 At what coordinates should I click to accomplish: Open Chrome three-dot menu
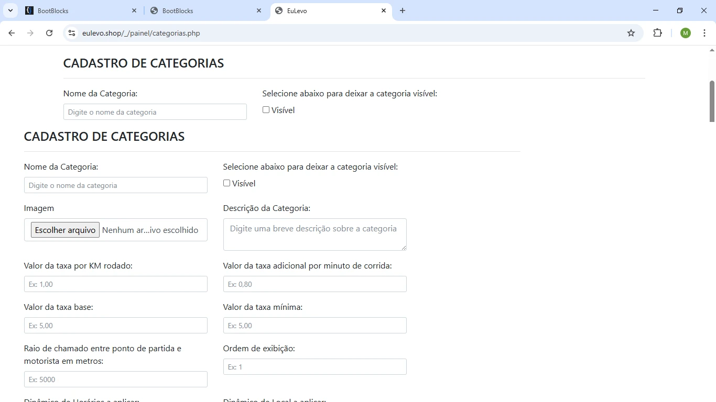point(704,33)
